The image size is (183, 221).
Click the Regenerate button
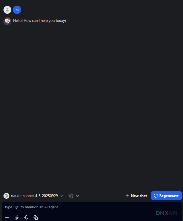click(x=166, y=196)
